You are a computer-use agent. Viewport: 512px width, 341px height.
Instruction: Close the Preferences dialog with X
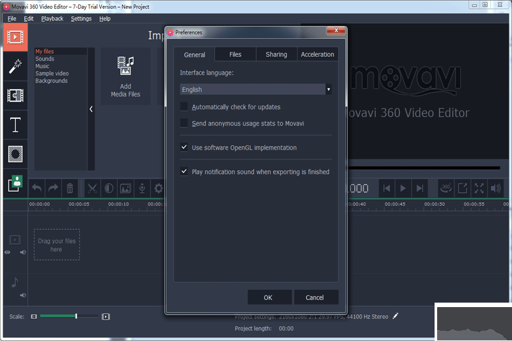coord(335,30)
